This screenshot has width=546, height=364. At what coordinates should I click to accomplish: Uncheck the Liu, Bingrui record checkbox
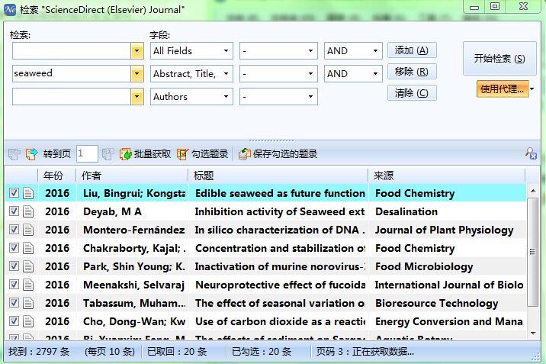tap(14, 192)
